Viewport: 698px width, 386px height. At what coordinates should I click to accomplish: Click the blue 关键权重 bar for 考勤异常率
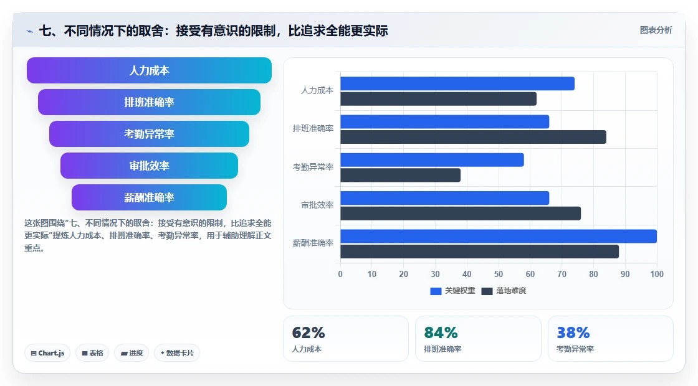tap(433, 160)
